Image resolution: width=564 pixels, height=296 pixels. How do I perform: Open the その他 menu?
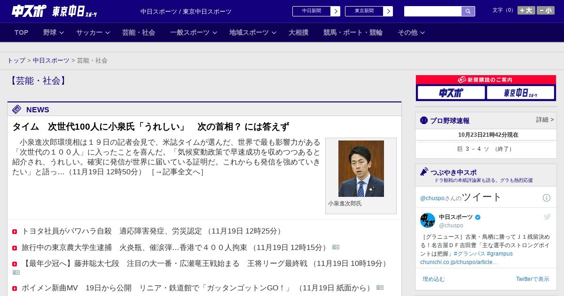point(407,32)
